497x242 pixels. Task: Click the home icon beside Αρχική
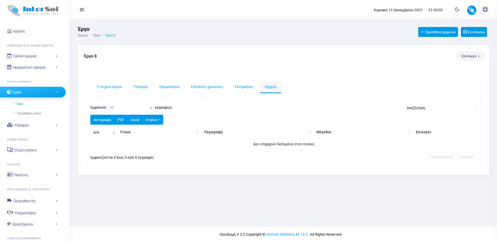coord(9,31)
